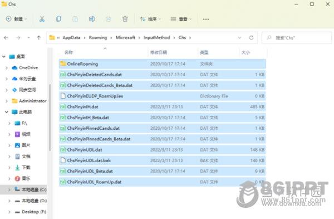The image size is (334, 219).
Task: Collapse the This PC (此电脑) node
Action: (7, 112)
